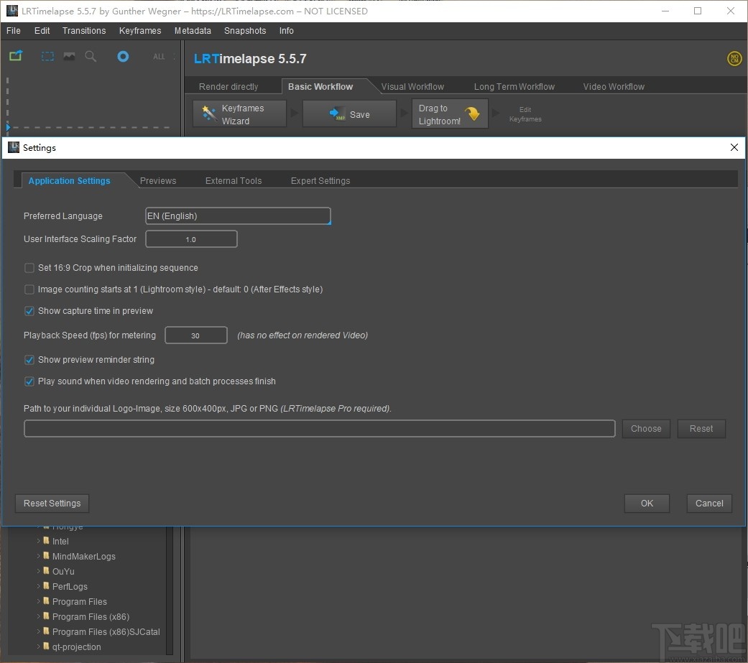Select Program Files (x86) in folder tree
The width and height of the screenshot is (748, 663).
(91, 616)
